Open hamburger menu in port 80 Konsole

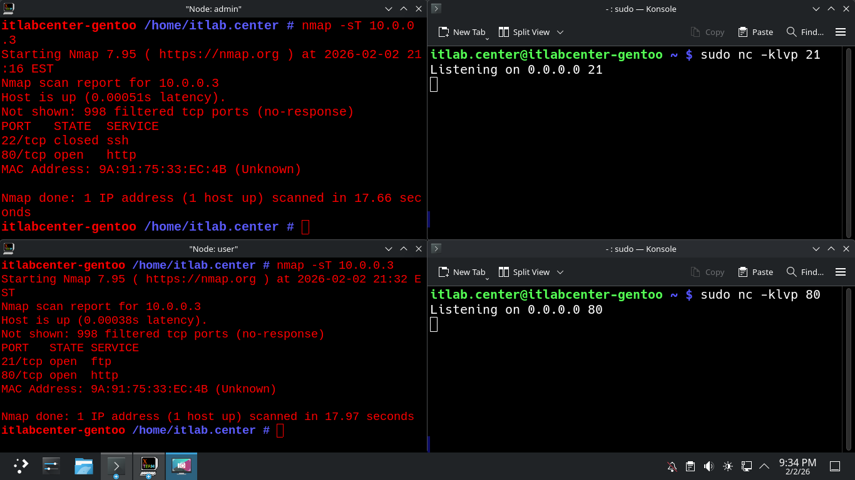pyautogui.click(x=841, y=272)
